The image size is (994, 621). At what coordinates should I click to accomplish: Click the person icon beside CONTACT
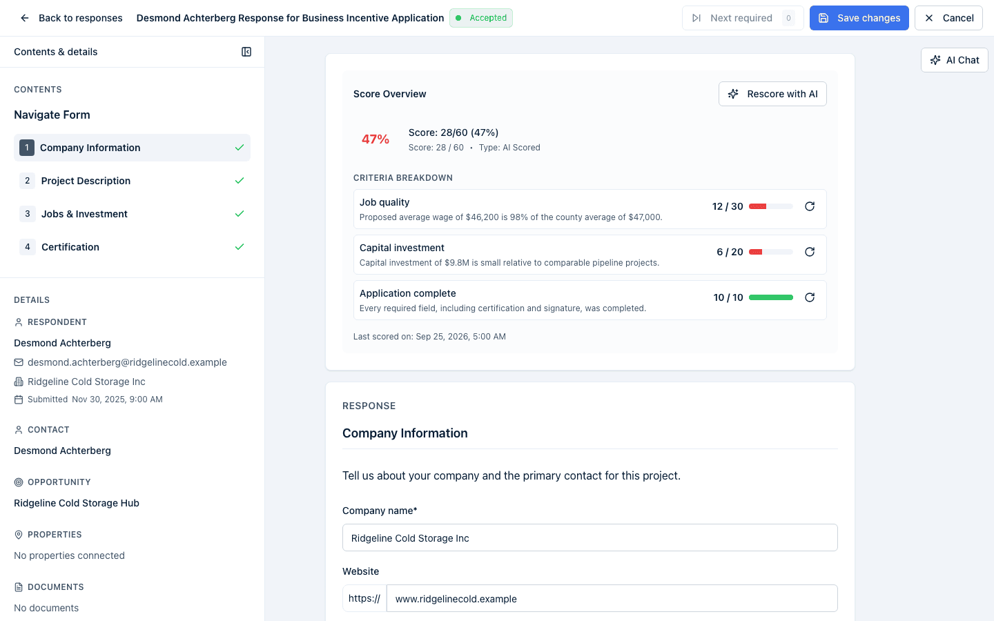point(19,430)
